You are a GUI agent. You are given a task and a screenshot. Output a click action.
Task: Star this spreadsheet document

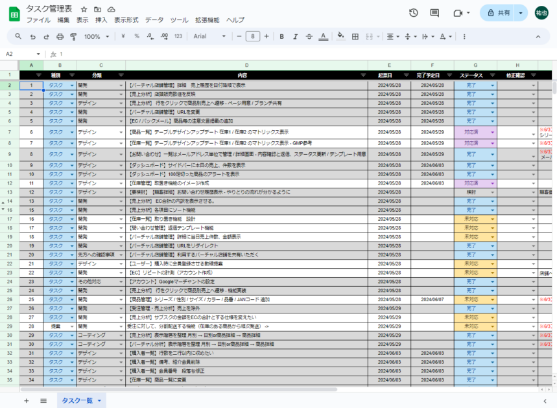[x=84, y=9]
